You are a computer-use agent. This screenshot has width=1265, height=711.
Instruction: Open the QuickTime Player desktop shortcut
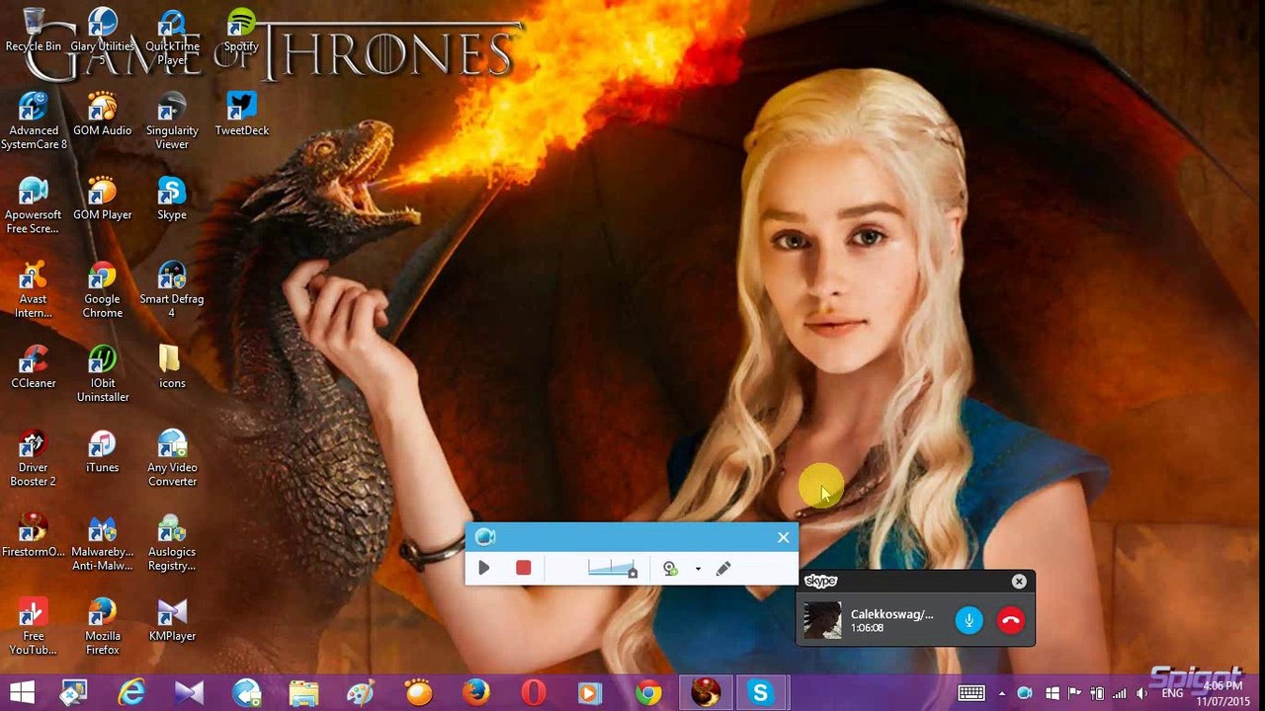[x=172, y=35]
